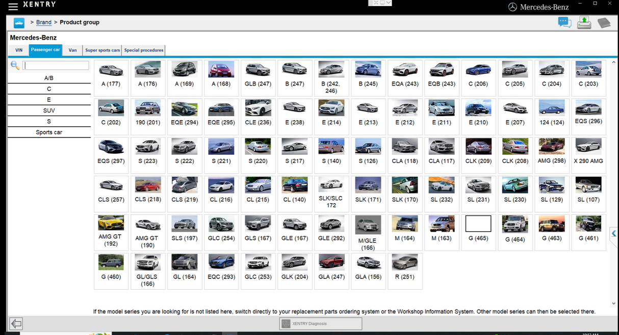Screen dimensions: 619x335
Task: Select the Super sports cars tab
Action: [102, 50]
